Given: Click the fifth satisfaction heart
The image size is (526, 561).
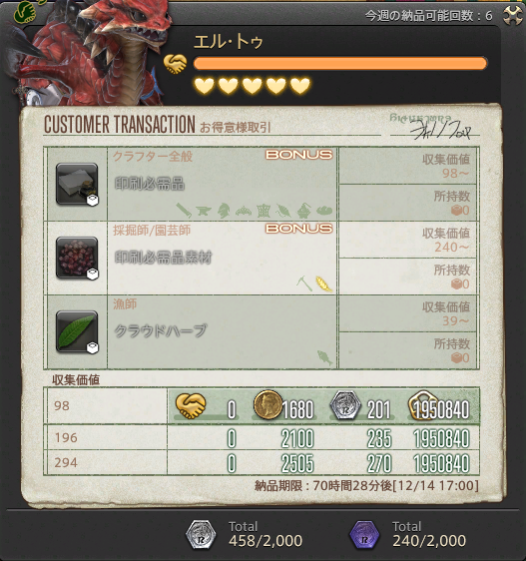Looking at the screenshot, I should pyautogui.click(x=300, y=86).
